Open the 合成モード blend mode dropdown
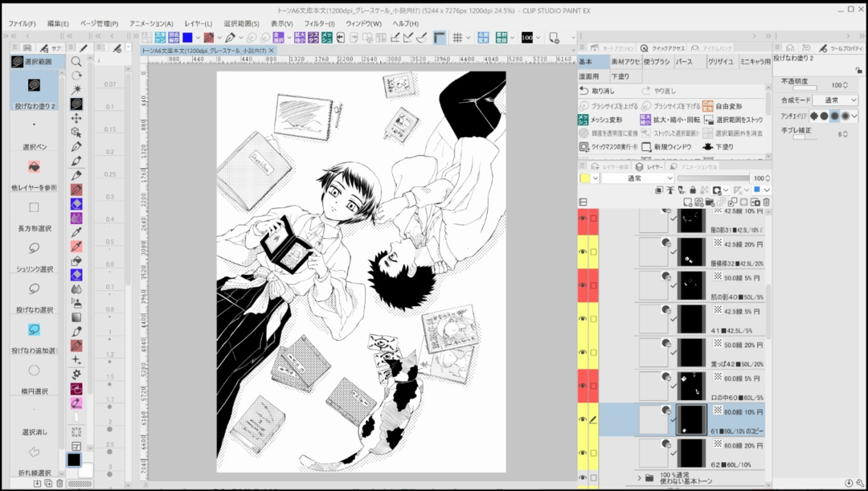Viewport: 868px width, 491px height. tap(835, 100)
